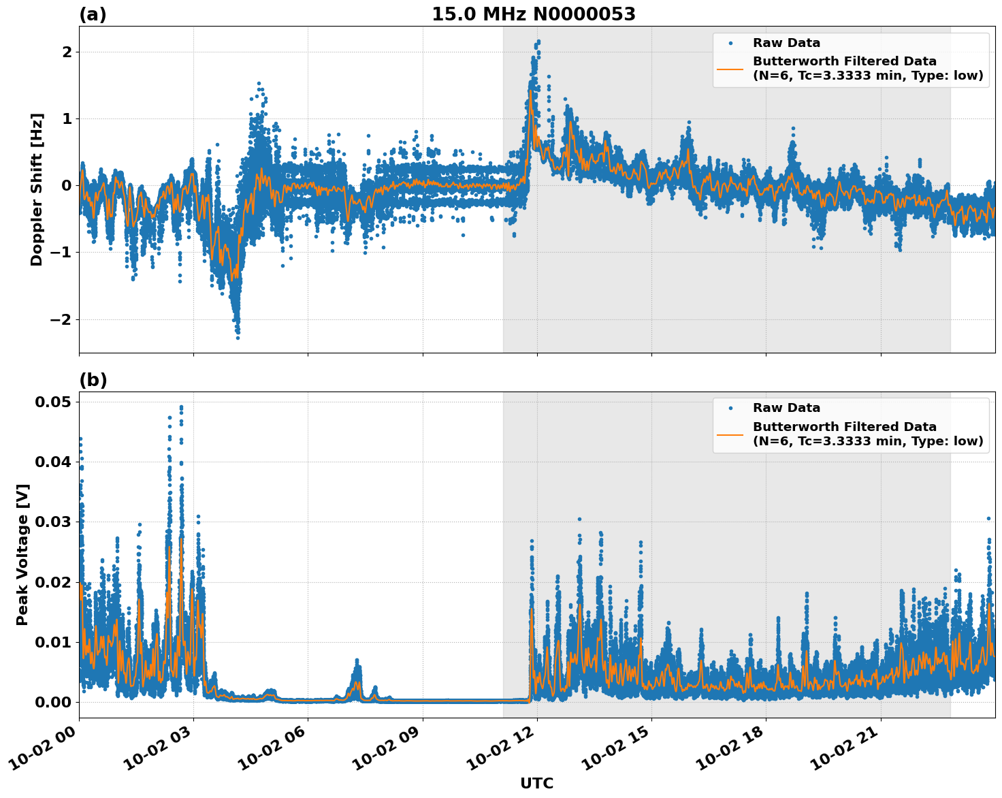Select the panel label (a)

pyautogui.click(x=93, y=12)
